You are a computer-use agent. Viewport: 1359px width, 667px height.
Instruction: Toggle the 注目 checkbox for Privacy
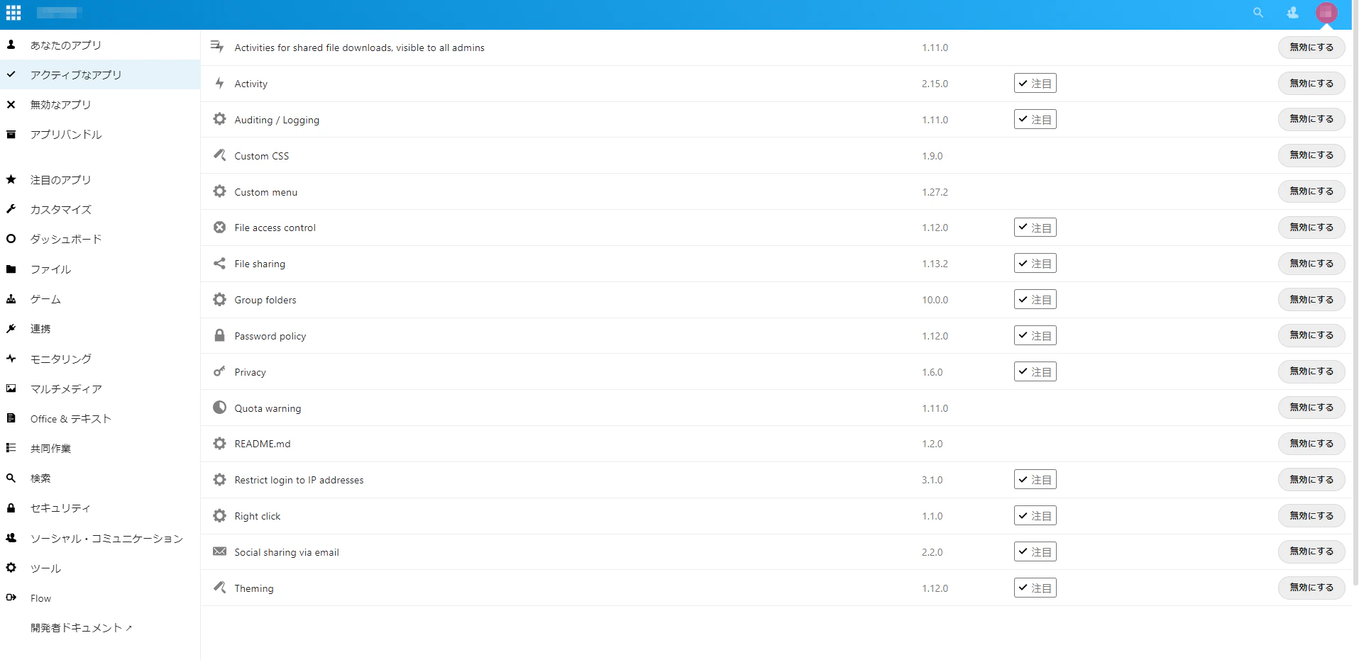point(1035,371)
